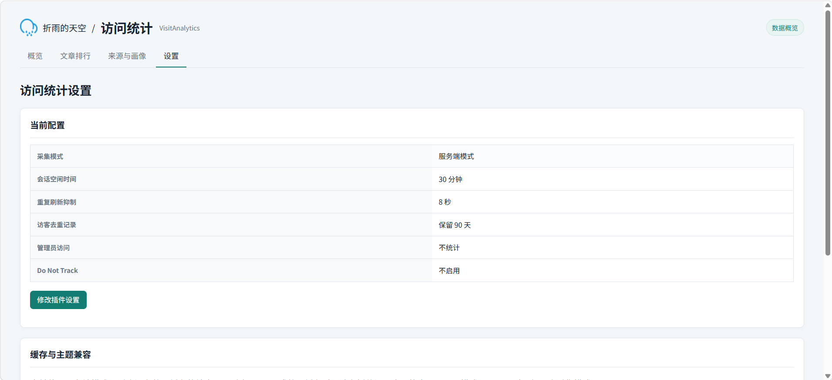Image resolution: width=832 pixels, height=380 pixels.
Task: Open the 设置 tab
Action: 171,56
